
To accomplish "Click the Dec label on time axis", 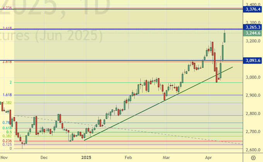I will [x=44, y=157].
